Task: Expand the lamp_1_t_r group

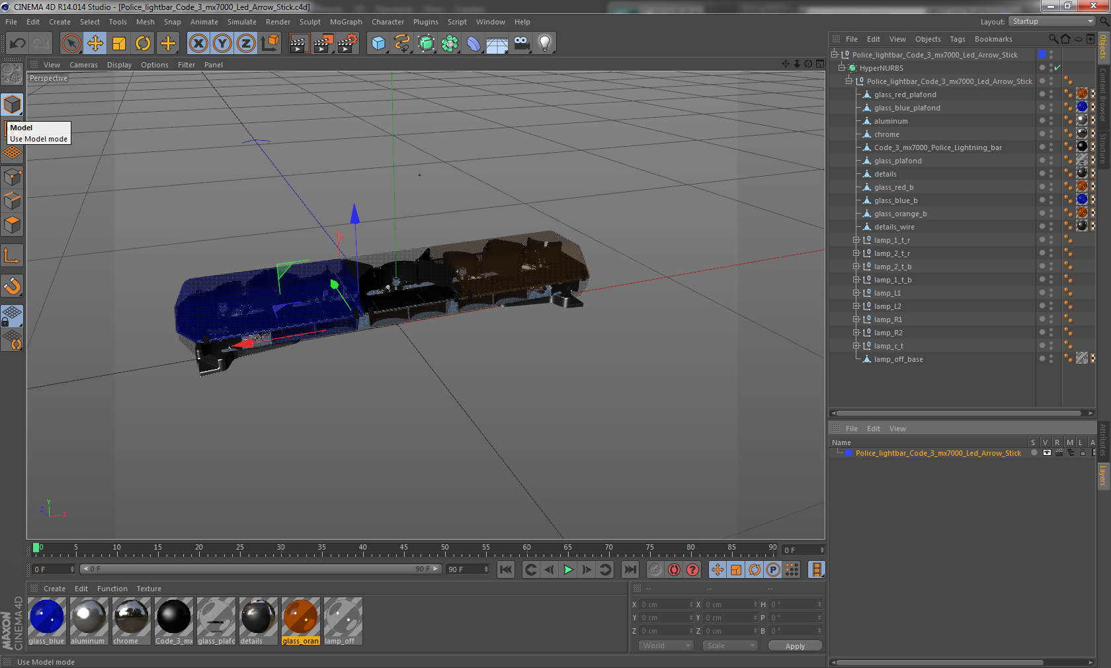Action: (856, 240)
